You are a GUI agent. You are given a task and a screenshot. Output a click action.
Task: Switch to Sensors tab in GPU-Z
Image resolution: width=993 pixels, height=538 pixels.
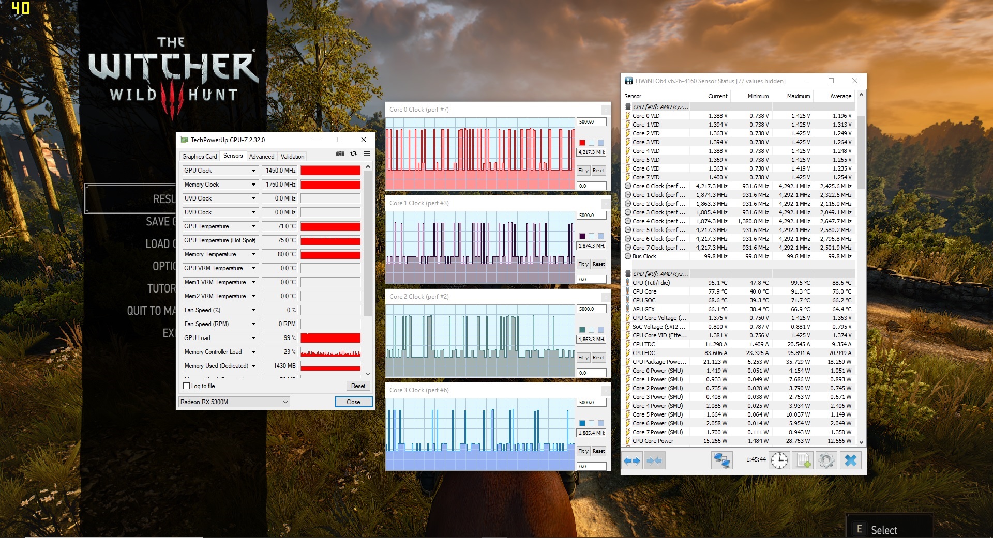coord(233,156)
